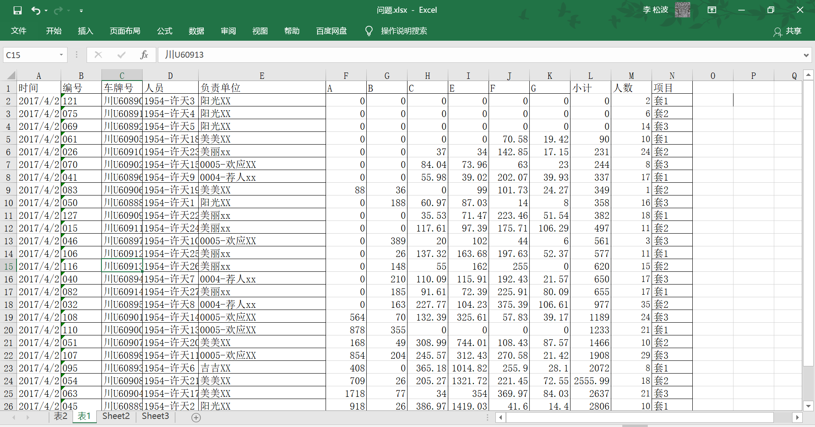Add a new sheet with plus icon
This screenshot has height=427, width=815.
[196, 417]
